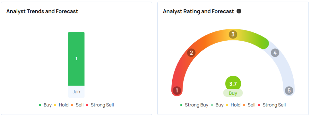Click Strong Sell legend under the gauge

pyautogui.click(x=272, y=105)
